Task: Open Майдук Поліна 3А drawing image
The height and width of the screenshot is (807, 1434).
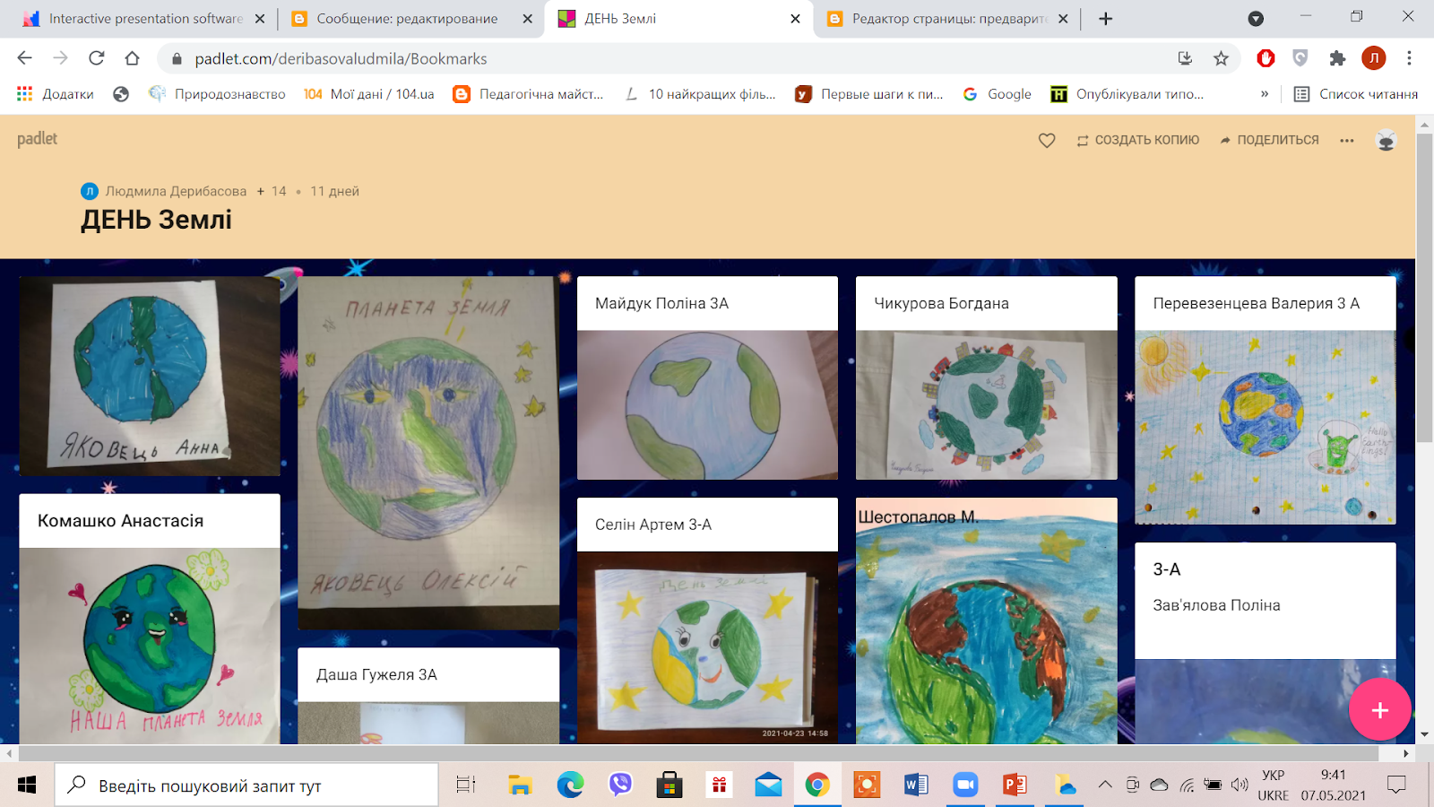Action: 707,405
